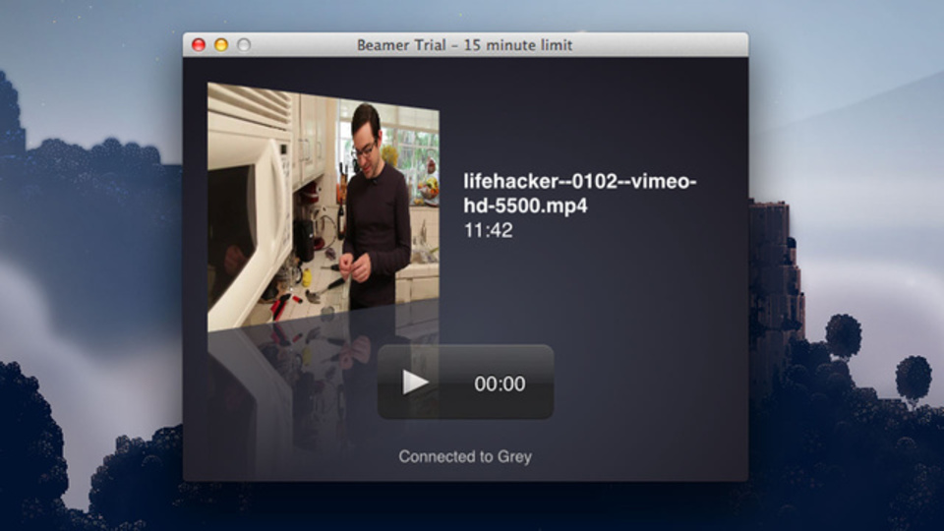This screenshot has height=531, width=944.
Task: Close the Beamer window with red button
Action: (199, 44)
